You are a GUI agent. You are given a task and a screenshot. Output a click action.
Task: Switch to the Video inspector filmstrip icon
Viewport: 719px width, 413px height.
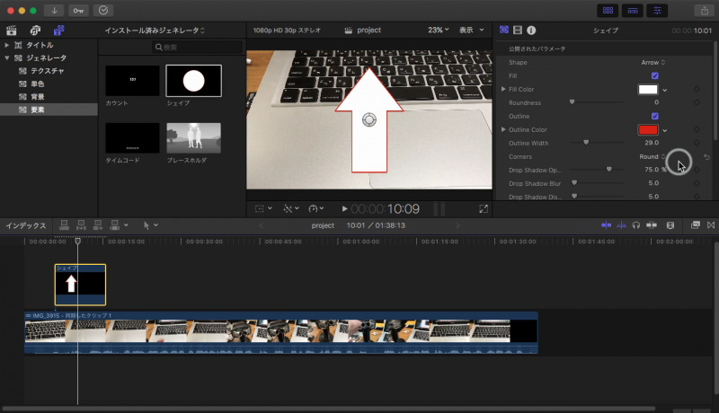pos(518,30)
